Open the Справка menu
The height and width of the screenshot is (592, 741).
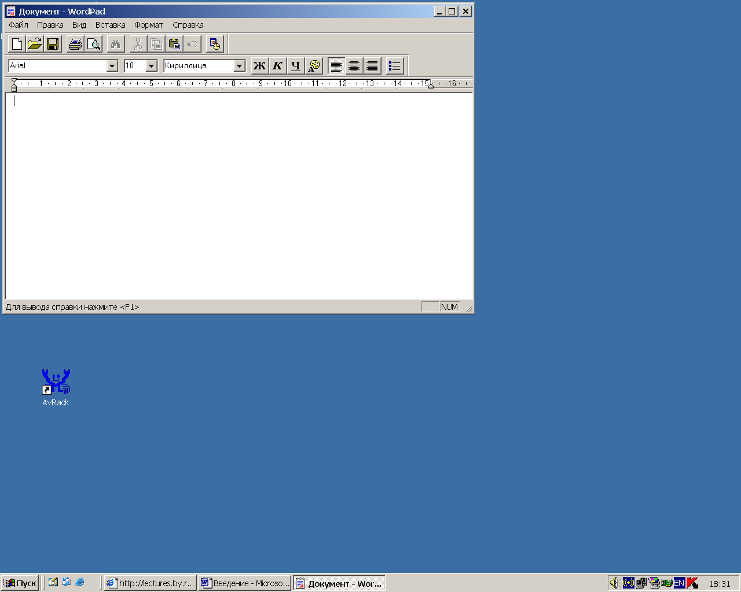point(188,25)
